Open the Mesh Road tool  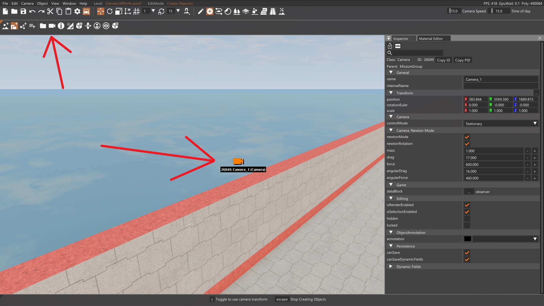click(245, 12)
